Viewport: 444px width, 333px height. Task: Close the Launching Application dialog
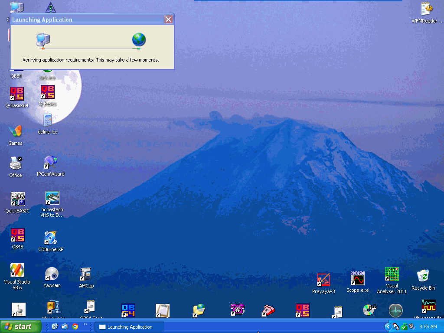click(168, 20)
